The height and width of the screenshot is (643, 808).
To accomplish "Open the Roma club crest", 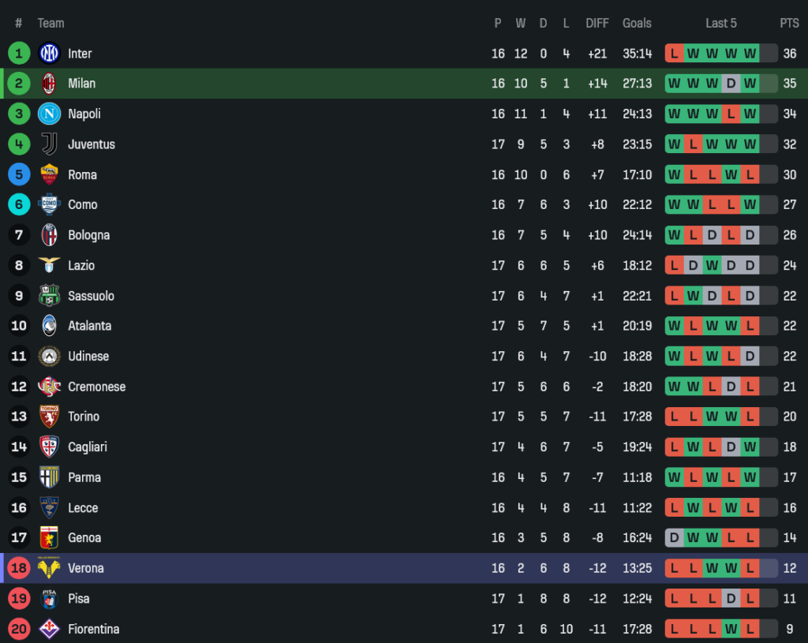I will tap(49, 174).
